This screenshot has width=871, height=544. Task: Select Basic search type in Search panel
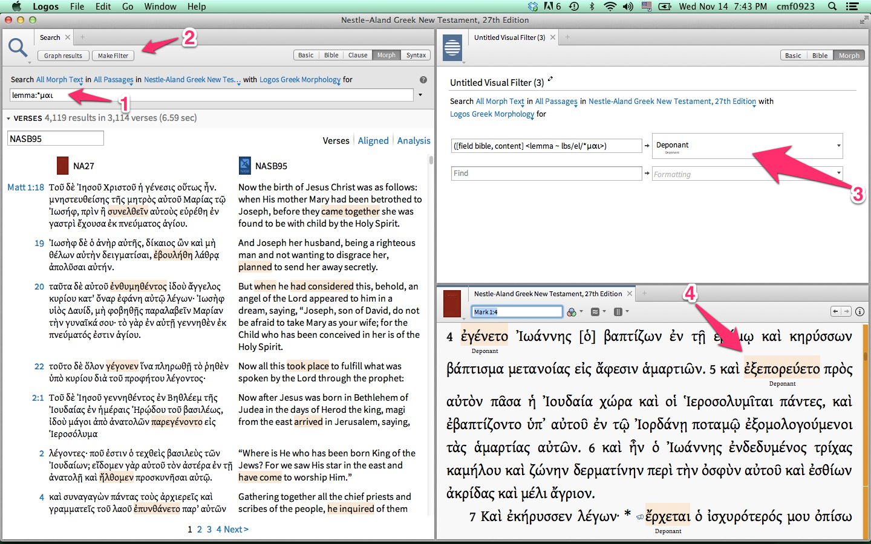pyautogui.click(x=306, y=55)
